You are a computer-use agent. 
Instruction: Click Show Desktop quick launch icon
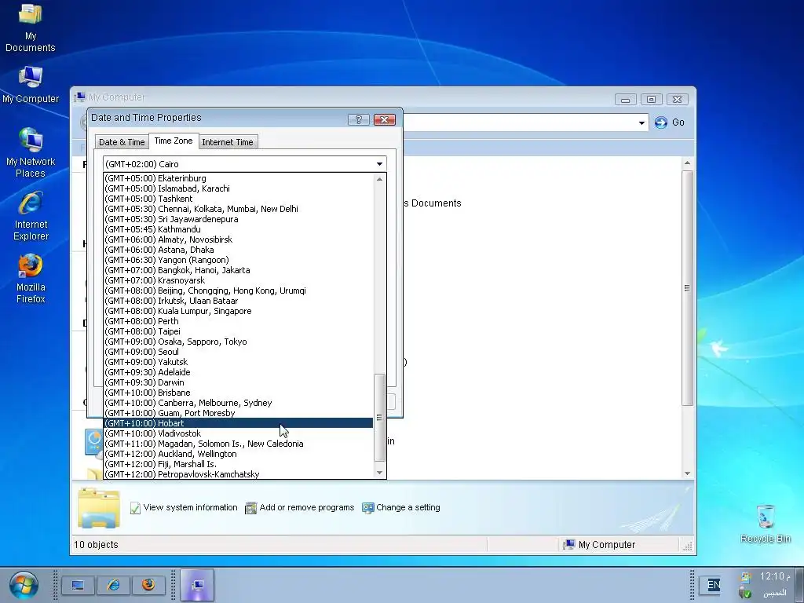pos(78,585)
